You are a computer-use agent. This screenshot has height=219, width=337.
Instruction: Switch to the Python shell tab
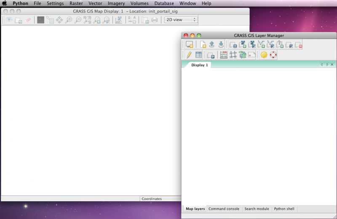[284, 209]
